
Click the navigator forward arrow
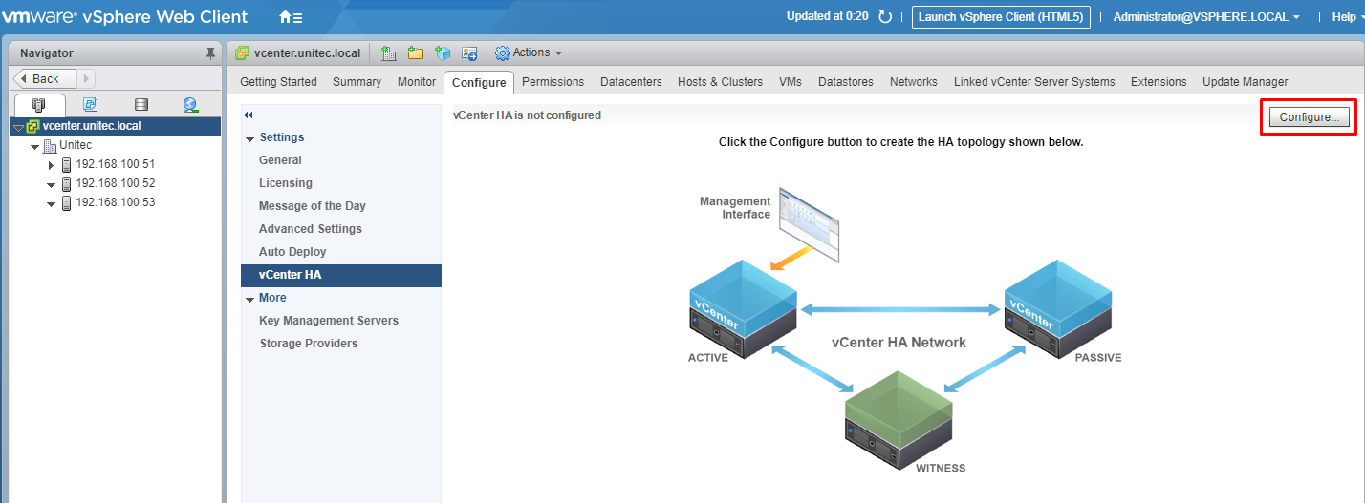86,78
